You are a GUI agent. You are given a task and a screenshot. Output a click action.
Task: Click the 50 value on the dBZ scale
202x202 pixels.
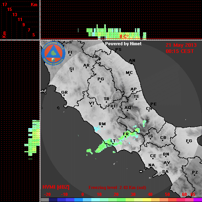[167, 194]
